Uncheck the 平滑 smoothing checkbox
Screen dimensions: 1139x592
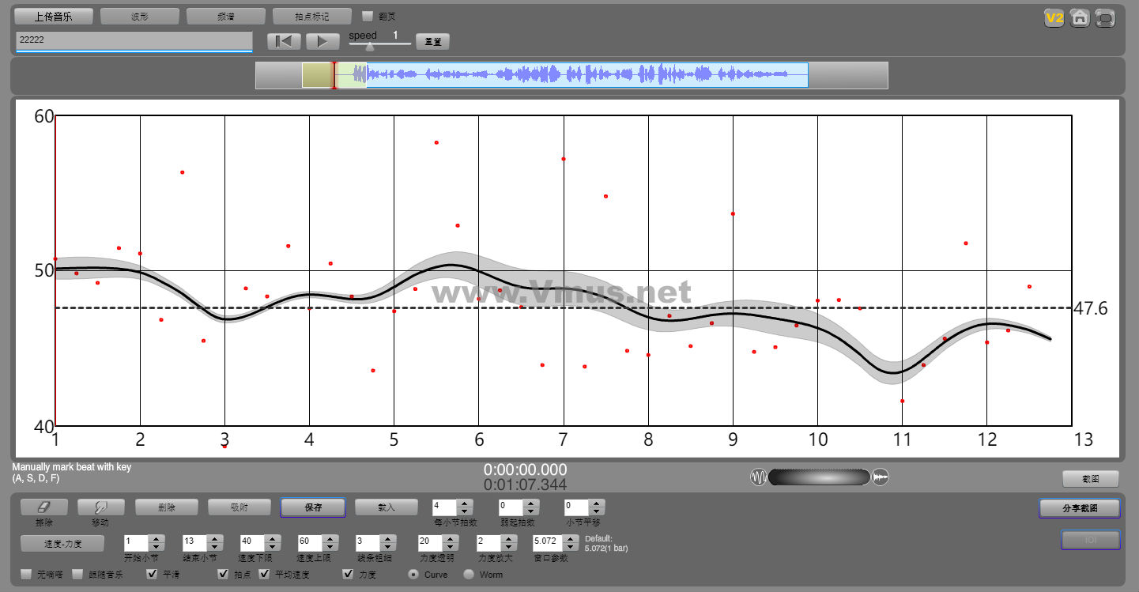click(x=153, y=574)
